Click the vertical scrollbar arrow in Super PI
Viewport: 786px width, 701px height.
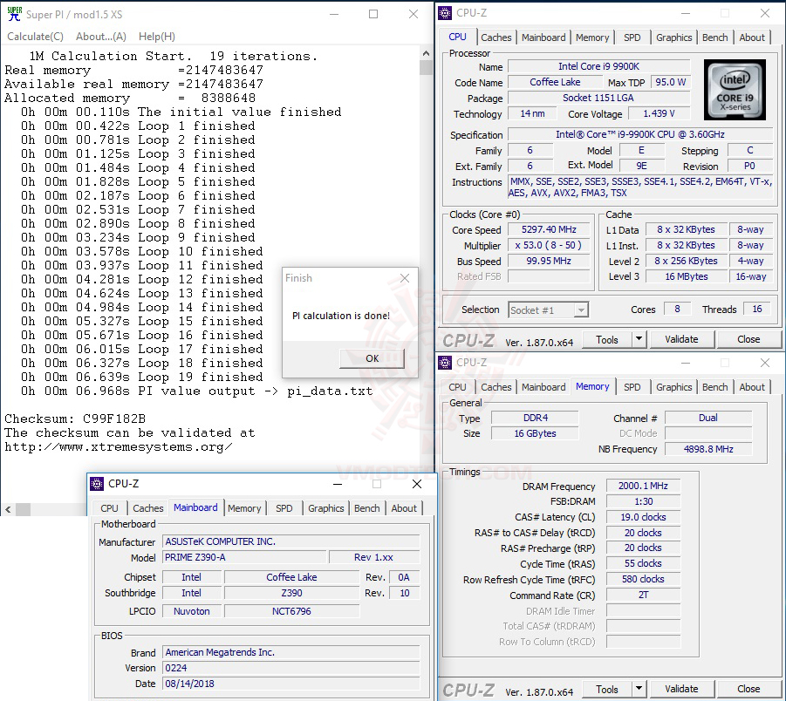pyautogui.click(x=426, y=52)
